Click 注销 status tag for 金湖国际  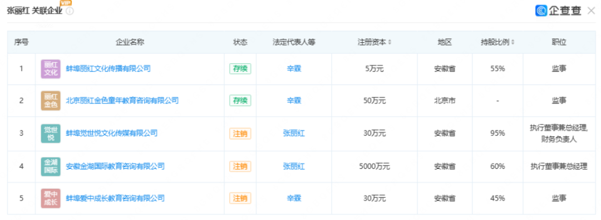[240, 166]
